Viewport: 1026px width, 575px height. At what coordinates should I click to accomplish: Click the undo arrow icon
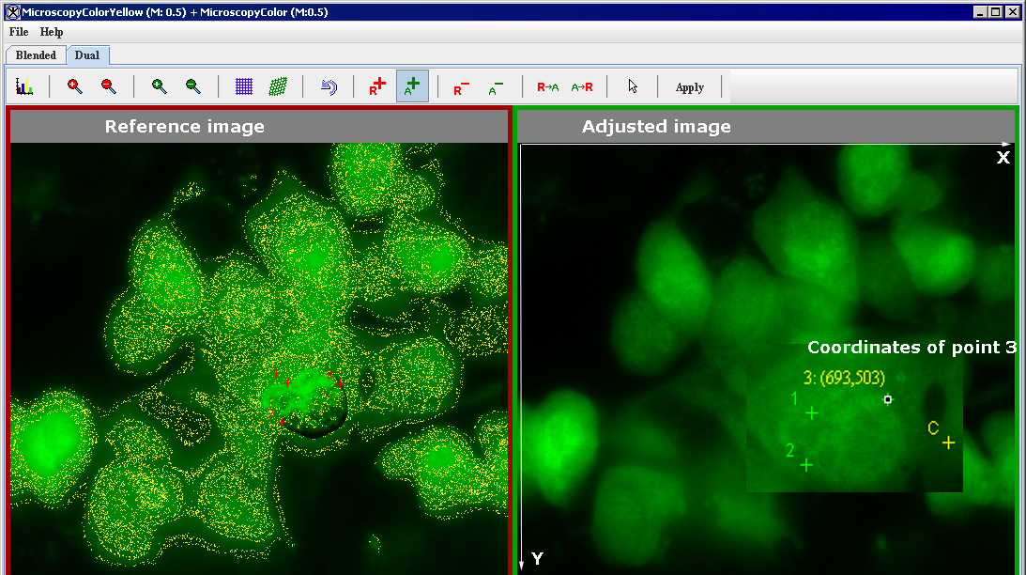coord(329,86)
